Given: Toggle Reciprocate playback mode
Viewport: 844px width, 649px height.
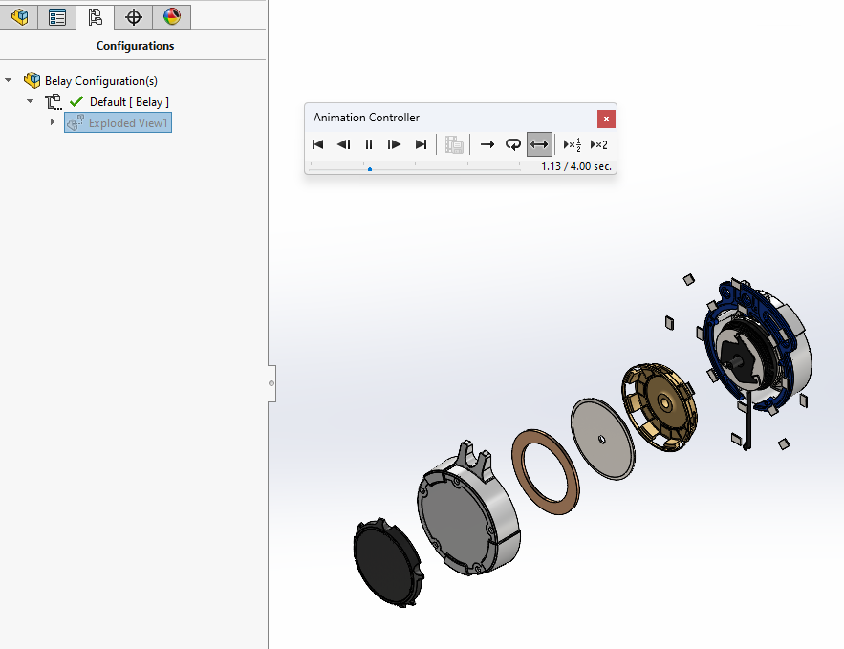Looking at the screenshot, I should click(x=539, y=144).
